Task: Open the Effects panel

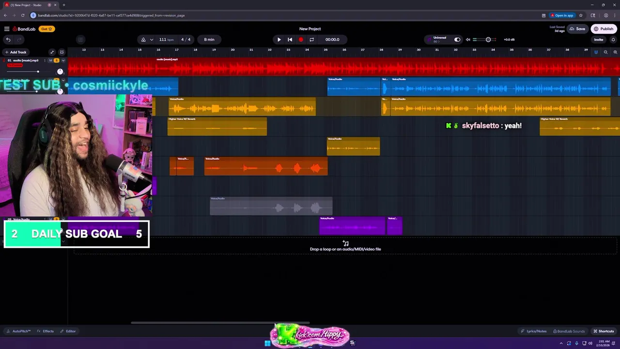Action: click(46, 331)
